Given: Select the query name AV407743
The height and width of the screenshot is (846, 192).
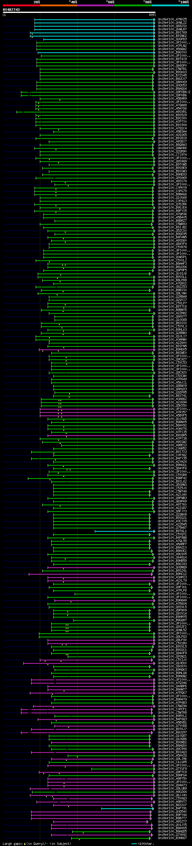Looking at the screenshot, I should tap(11, 10).
